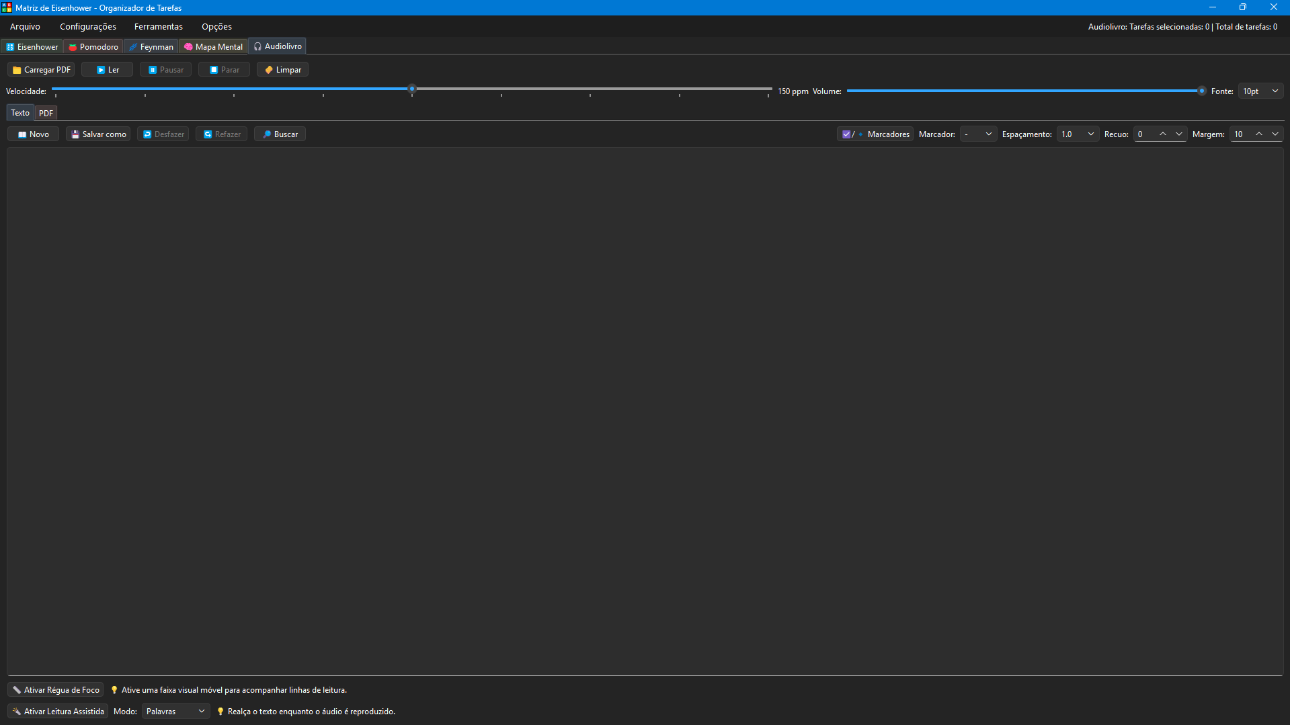Open the Arquivo menu
The height and width of the screenshot is (725, 1290).
pyautogui.click(x=25, y=27)
